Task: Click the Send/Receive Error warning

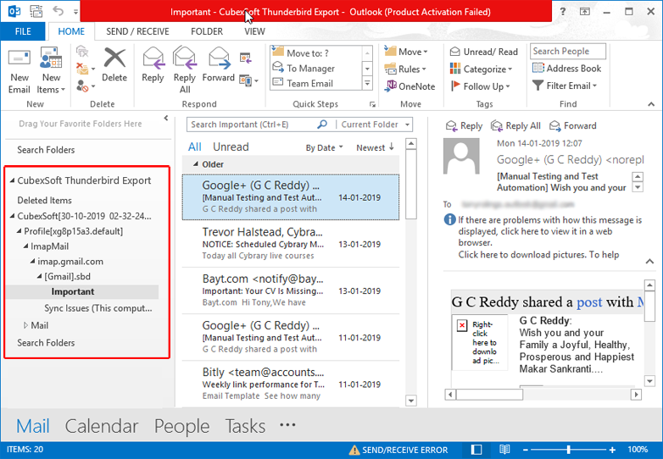Action: [398, 450]
